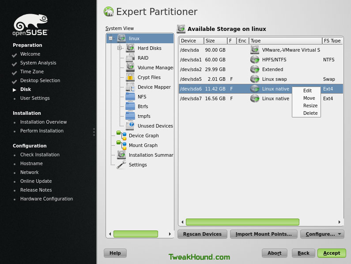Choose Edit from the context menu
Screen dimensions: 351x264
307,91
